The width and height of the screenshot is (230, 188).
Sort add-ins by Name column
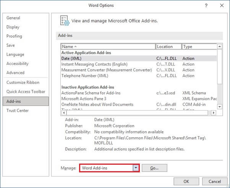(108, 47)
